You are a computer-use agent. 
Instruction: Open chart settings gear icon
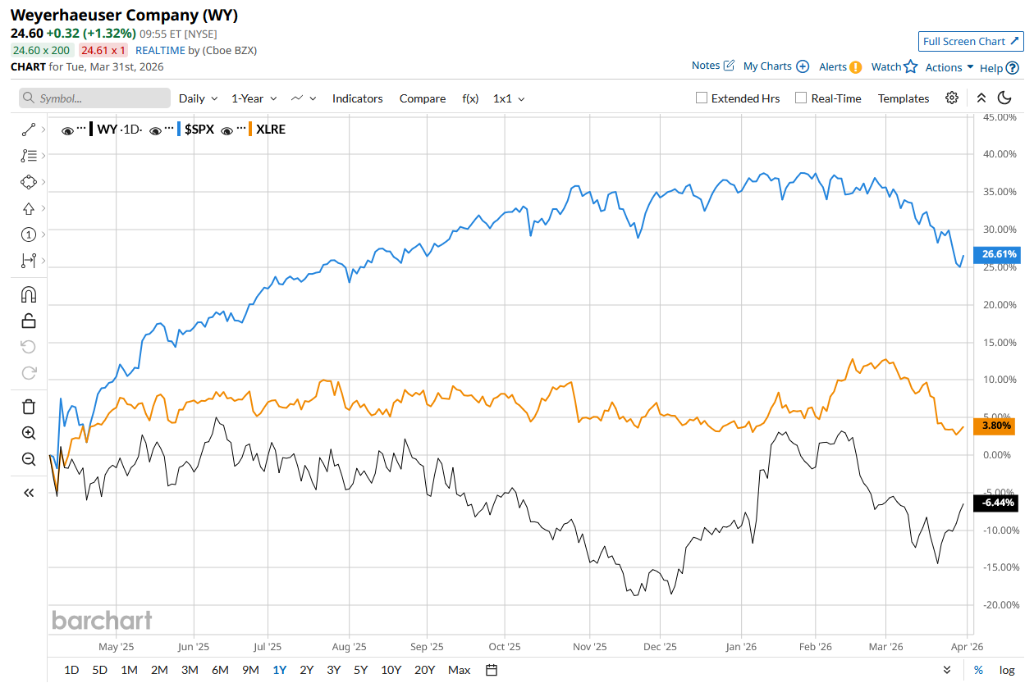point(952,98)
